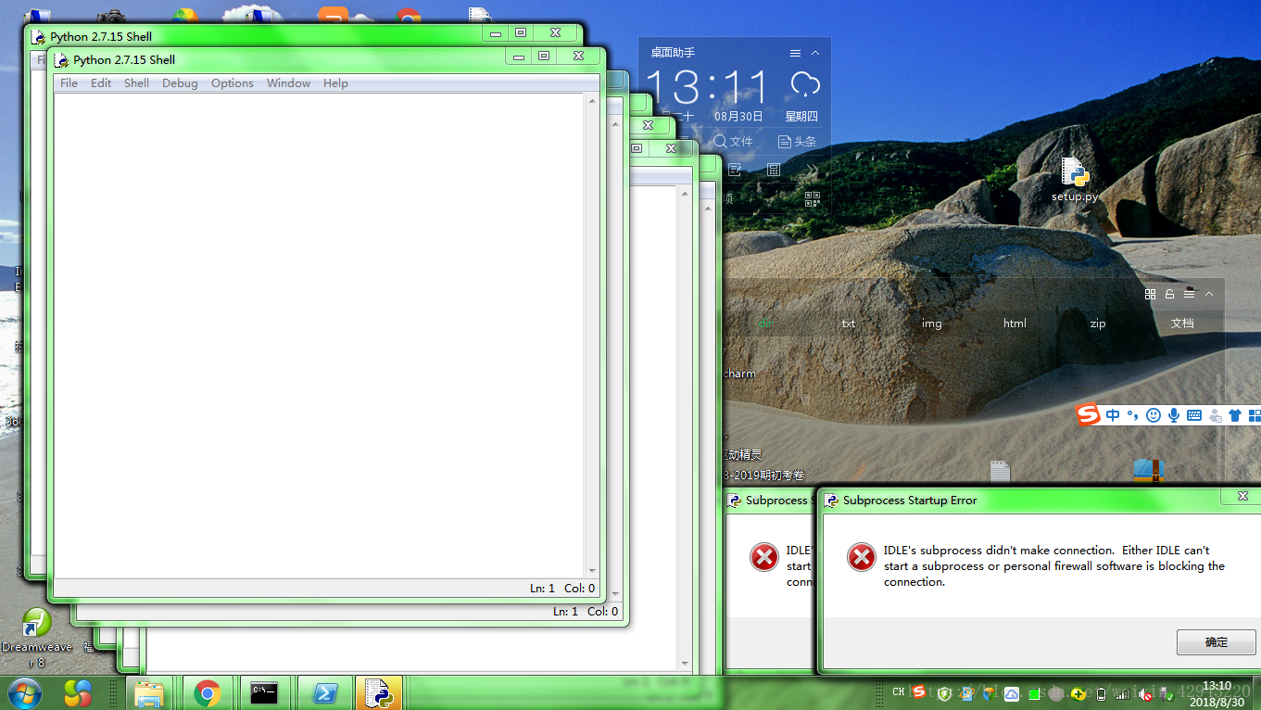Click the calculator icon in desktop widget
Screen dimensions: 1261x710
tap(774, 170)
